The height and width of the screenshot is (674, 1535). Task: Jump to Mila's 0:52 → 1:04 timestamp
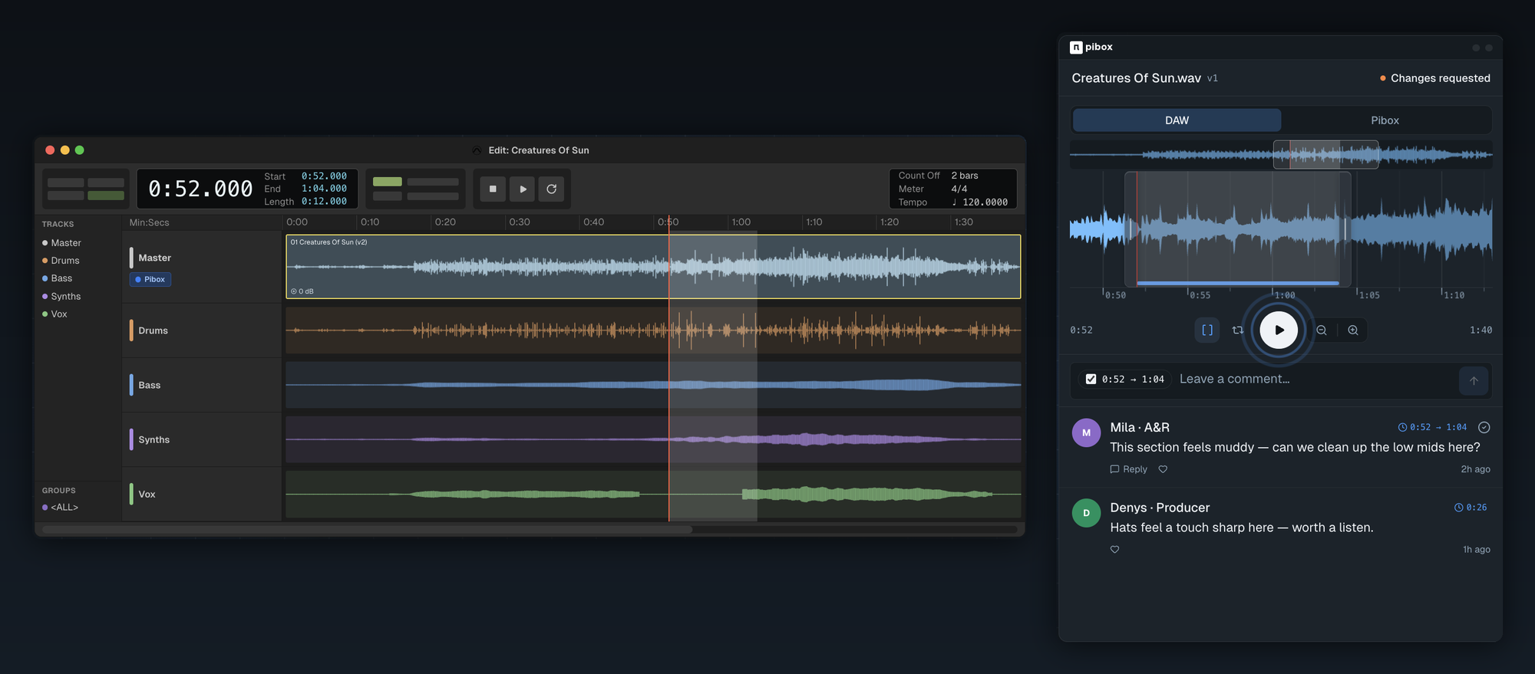point(1432,427)
